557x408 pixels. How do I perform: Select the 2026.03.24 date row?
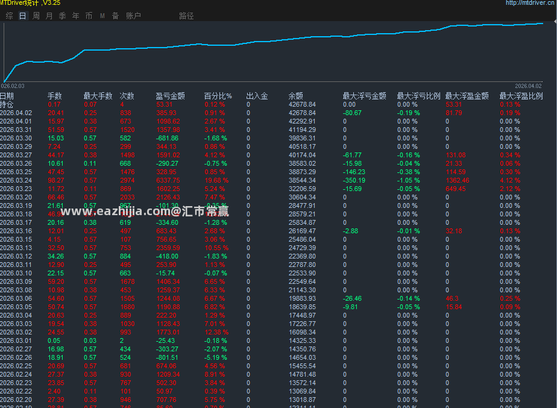(16, 180)
